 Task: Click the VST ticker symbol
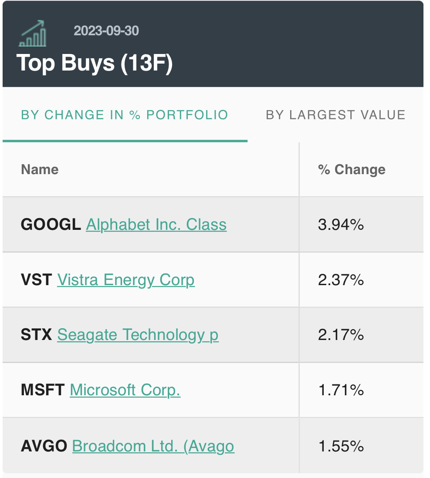[x=37, y=279]
